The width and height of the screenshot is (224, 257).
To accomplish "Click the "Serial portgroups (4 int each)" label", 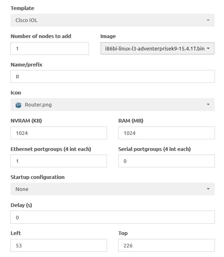I will point(155,149).
